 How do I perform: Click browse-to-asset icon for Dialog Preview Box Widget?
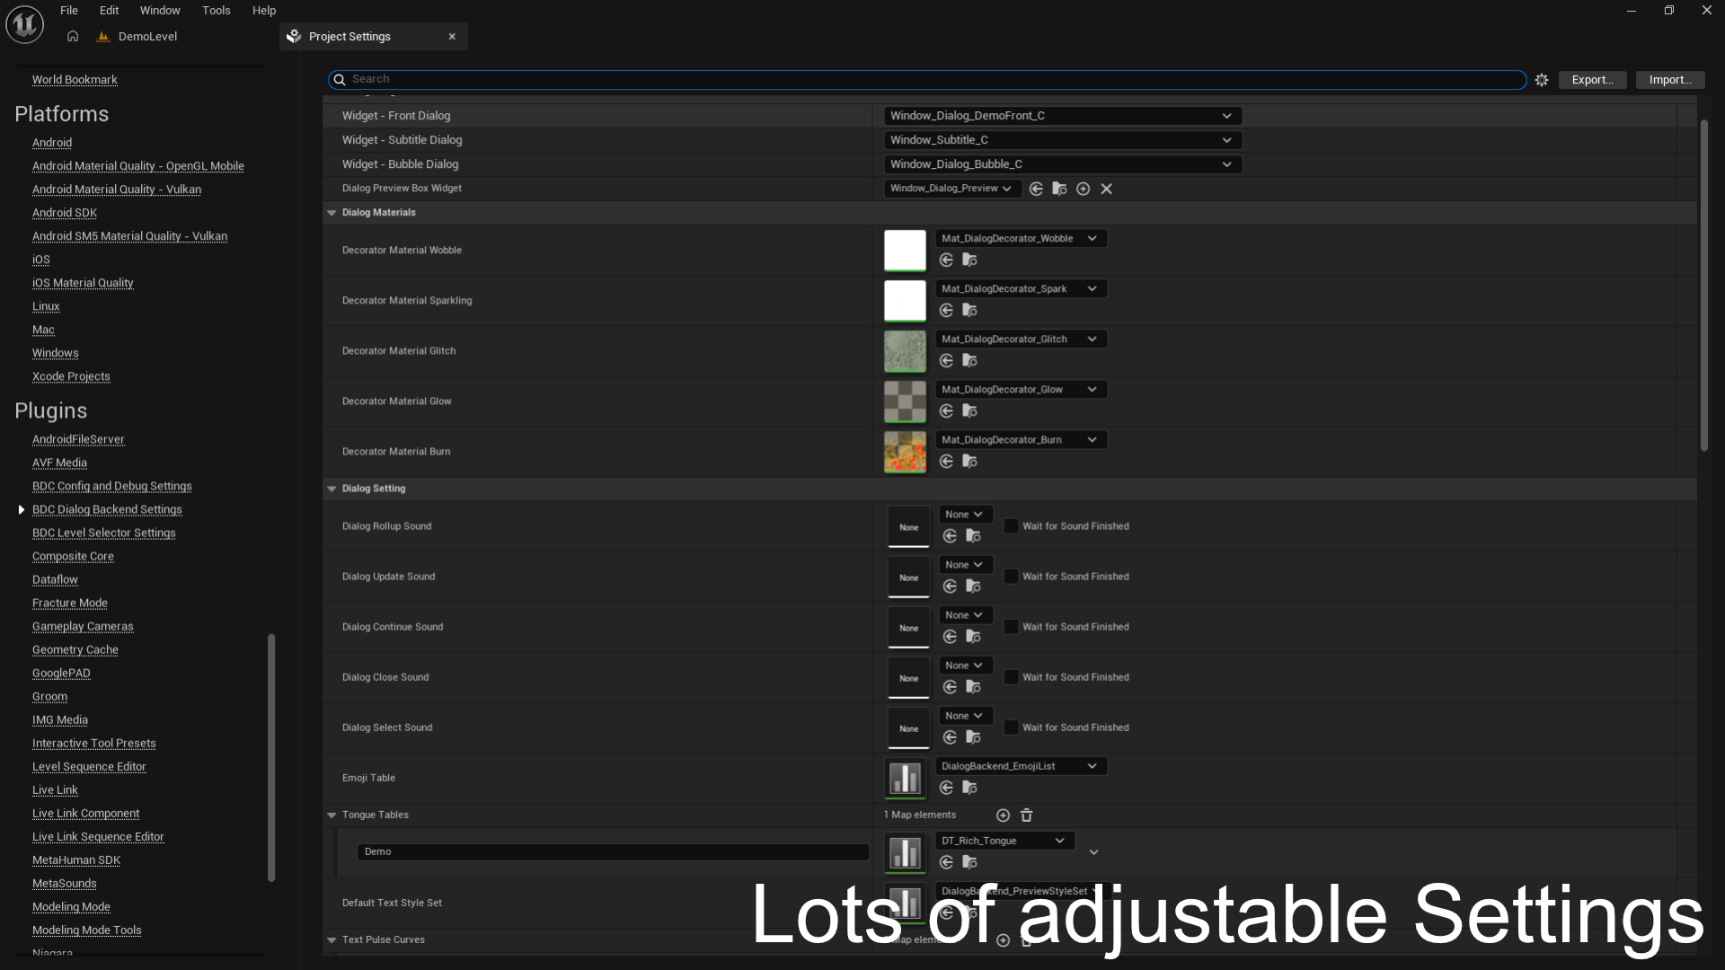click(1059, 189)
